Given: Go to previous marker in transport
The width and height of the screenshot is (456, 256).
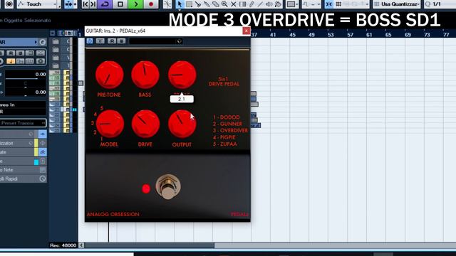Looking at the screenshot, I should [85, 4].
